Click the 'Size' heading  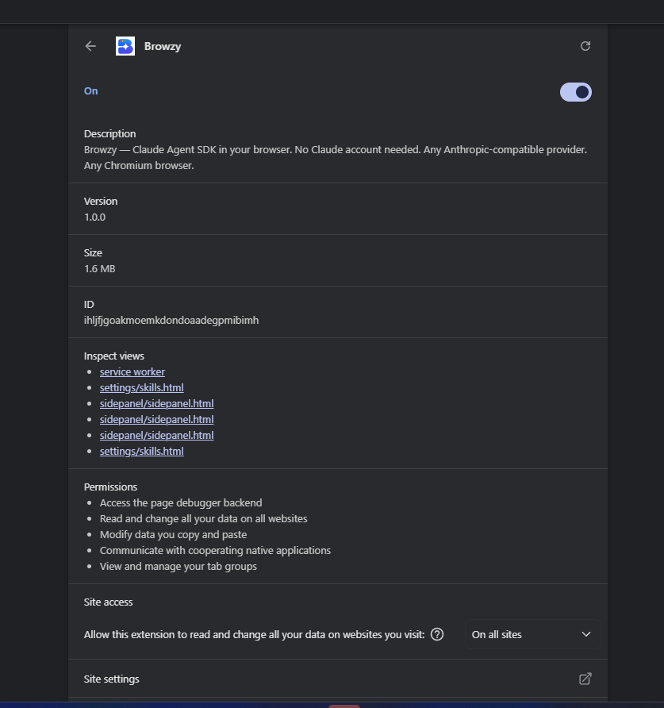[93, 252]
